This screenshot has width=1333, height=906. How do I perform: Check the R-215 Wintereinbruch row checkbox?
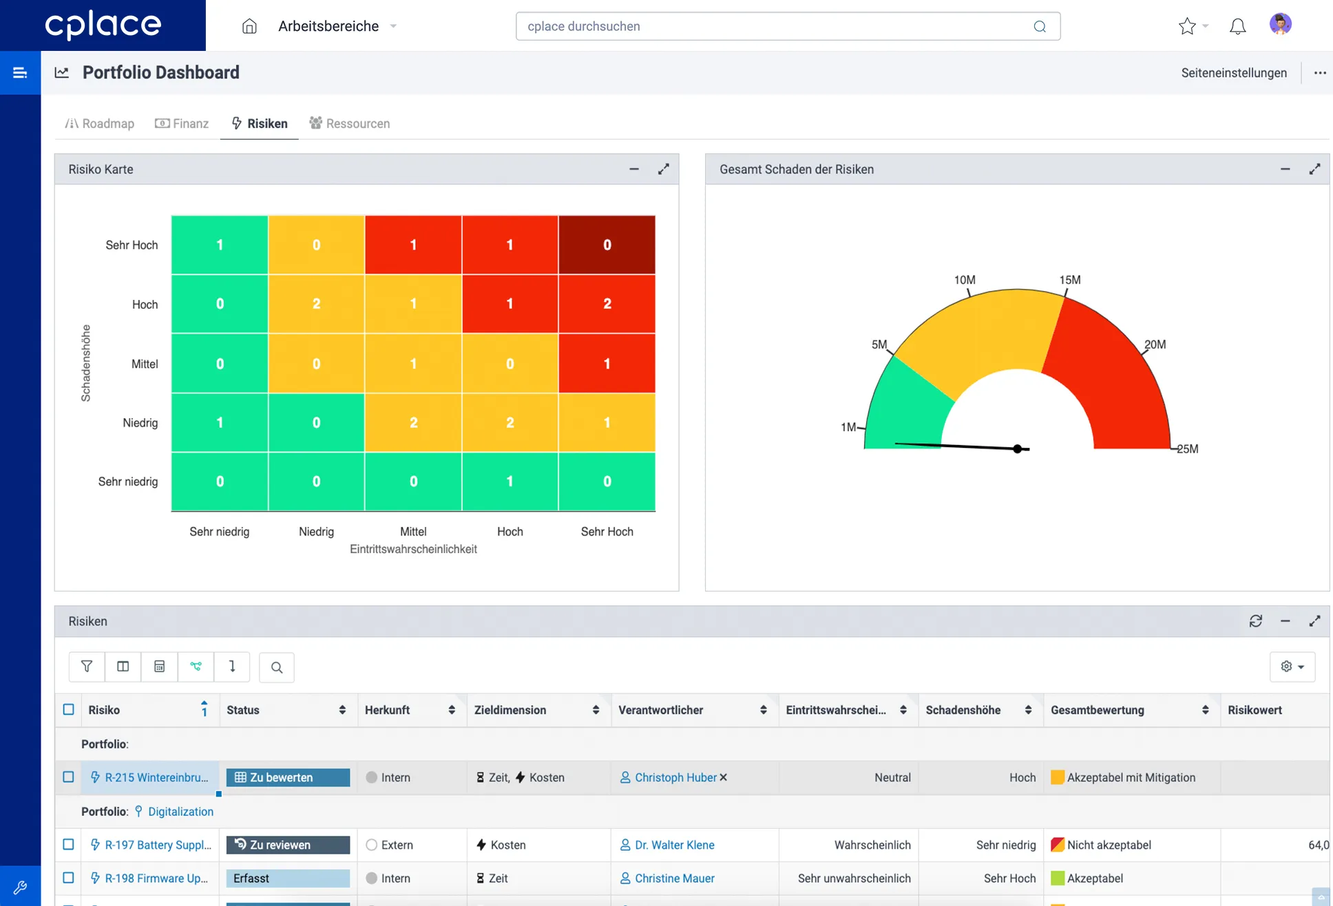point(68,777)
